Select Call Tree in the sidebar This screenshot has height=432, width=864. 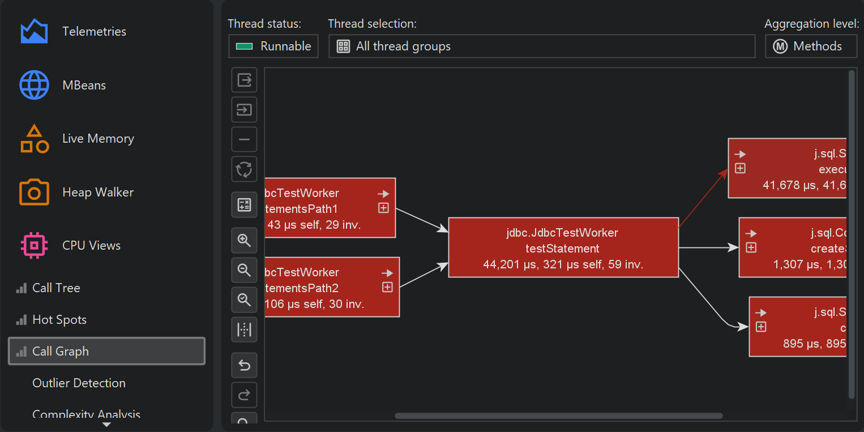[x=56, y=288]
